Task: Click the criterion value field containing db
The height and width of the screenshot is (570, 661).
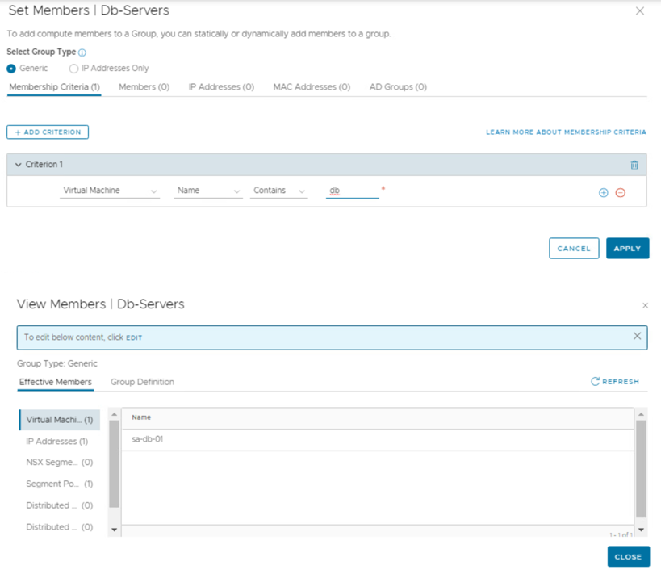Action: (x=352, y=191)
